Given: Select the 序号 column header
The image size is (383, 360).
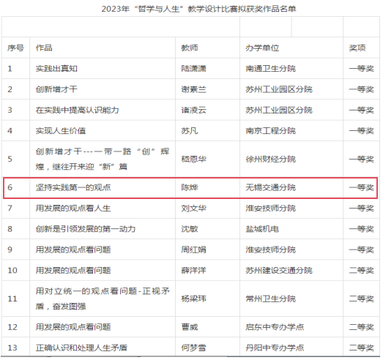Looking at the screenshot, I should point(15,48).
